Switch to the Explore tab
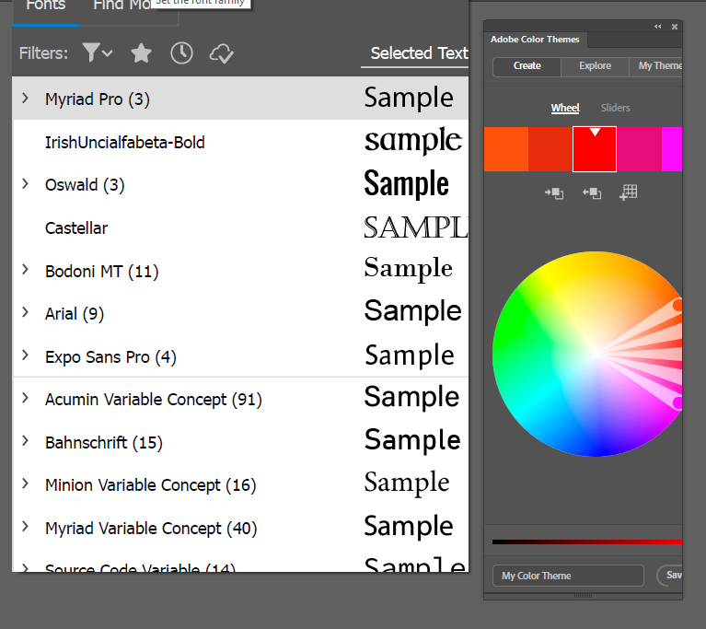This screenshot has height=629, width=706. pos(595,66)
